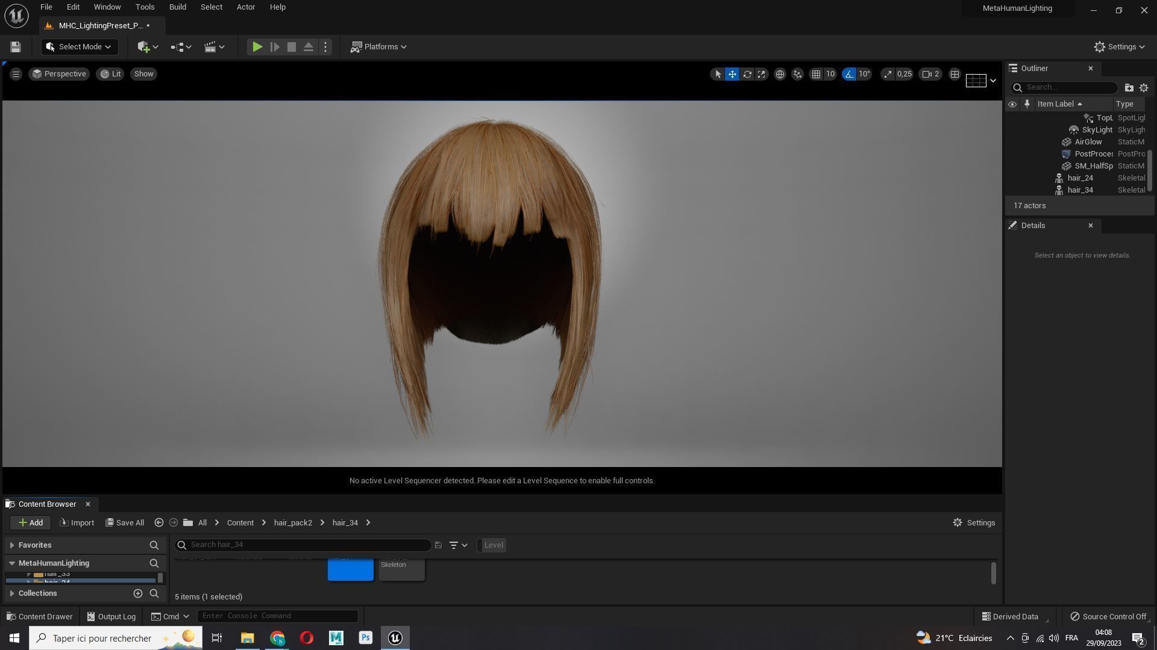
Task: Create new folder in Outliner
Action: (1129, 88)
